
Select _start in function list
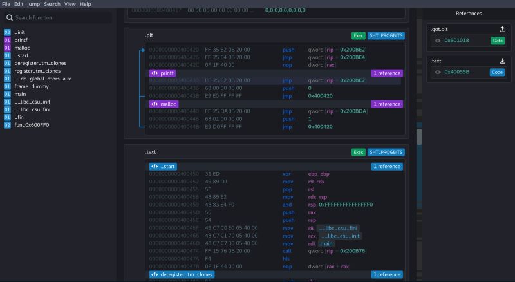click(21, 55)
